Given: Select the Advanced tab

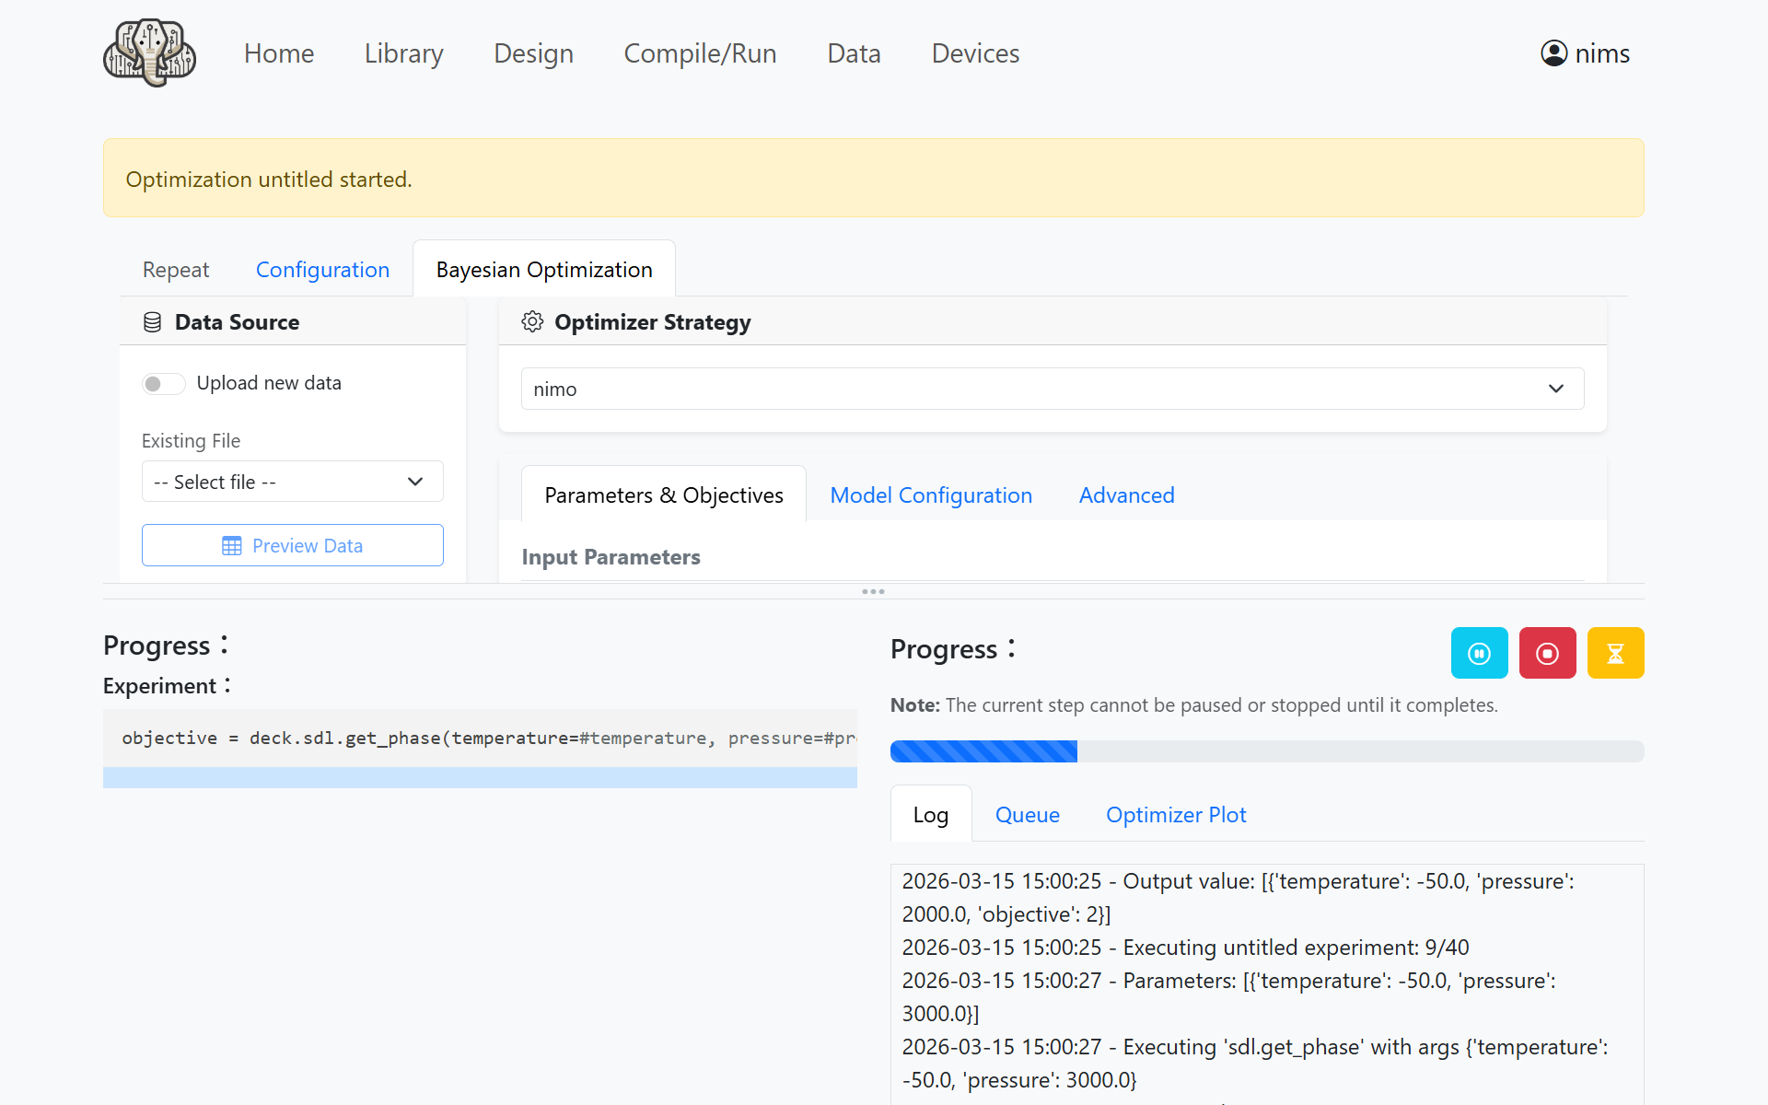Looking at the screenshot, I should pyautogui.click(x=1126, y=495).
